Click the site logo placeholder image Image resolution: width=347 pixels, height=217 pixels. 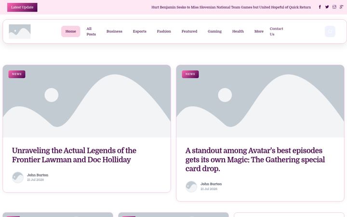20,31
